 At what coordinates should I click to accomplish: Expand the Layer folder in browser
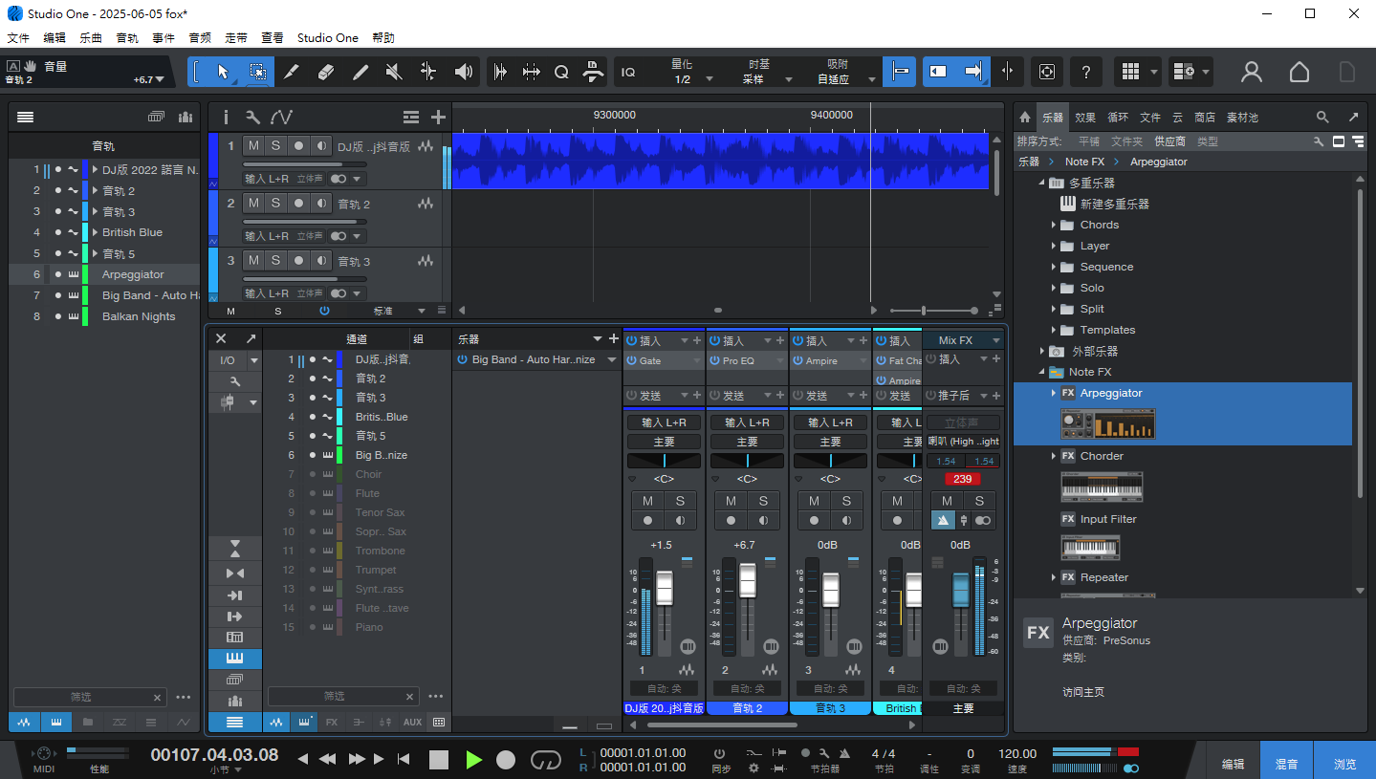point(1054,247)
